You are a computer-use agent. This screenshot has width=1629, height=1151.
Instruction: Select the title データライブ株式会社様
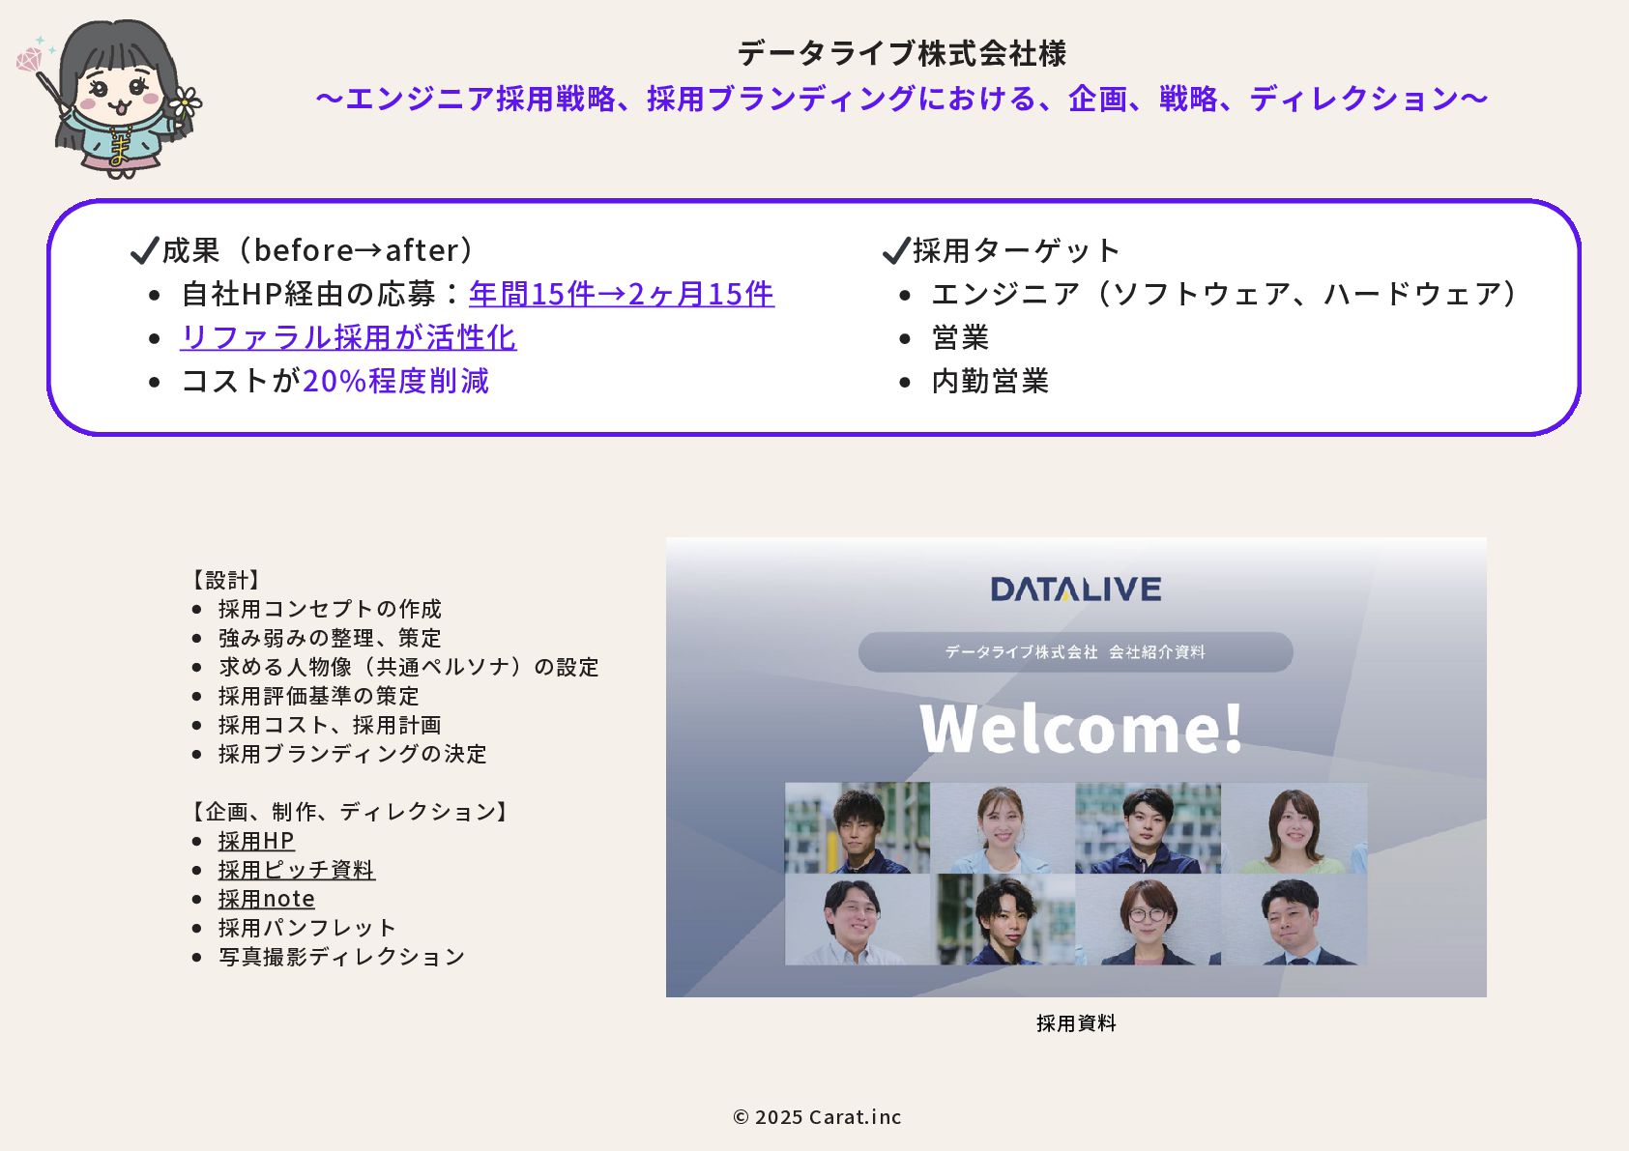click(x=902, y=53)
